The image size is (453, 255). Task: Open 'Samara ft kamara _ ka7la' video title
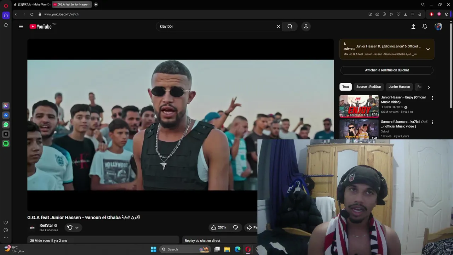[404, 124]
